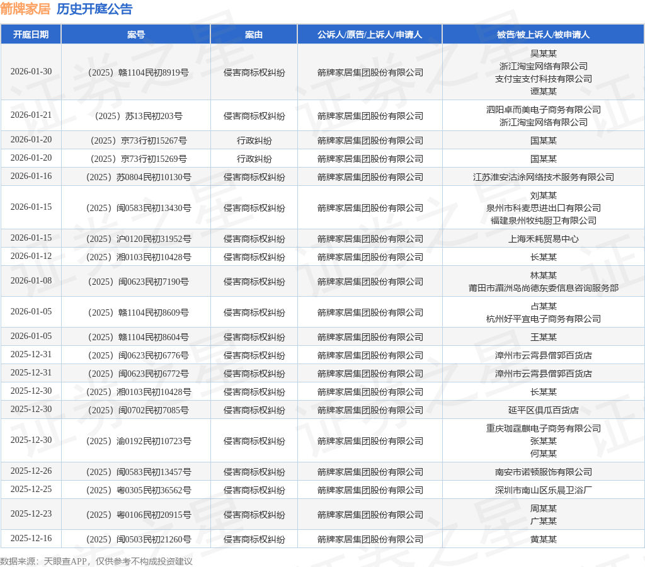This screenshot has height=567, width=645.
Task: Select case number 闽0623民初6776号
Action: (138, 355)
